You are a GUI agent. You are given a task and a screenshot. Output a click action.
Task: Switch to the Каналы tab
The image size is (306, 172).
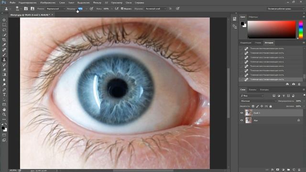click(x=252, y=90)
